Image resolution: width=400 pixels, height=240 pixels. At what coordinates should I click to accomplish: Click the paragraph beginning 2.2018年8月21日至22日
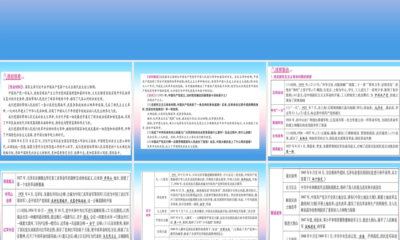click(66, 147)
